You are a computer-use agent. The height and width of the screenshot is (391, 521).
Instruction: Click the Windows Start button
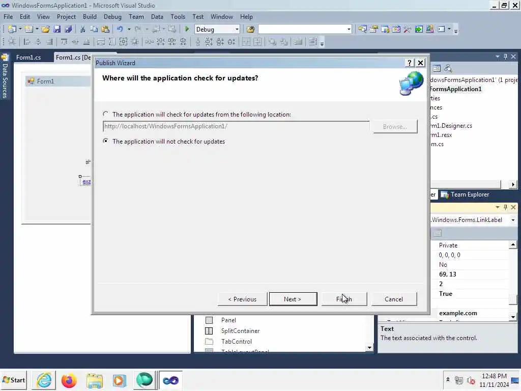click(x=14, y=380)
